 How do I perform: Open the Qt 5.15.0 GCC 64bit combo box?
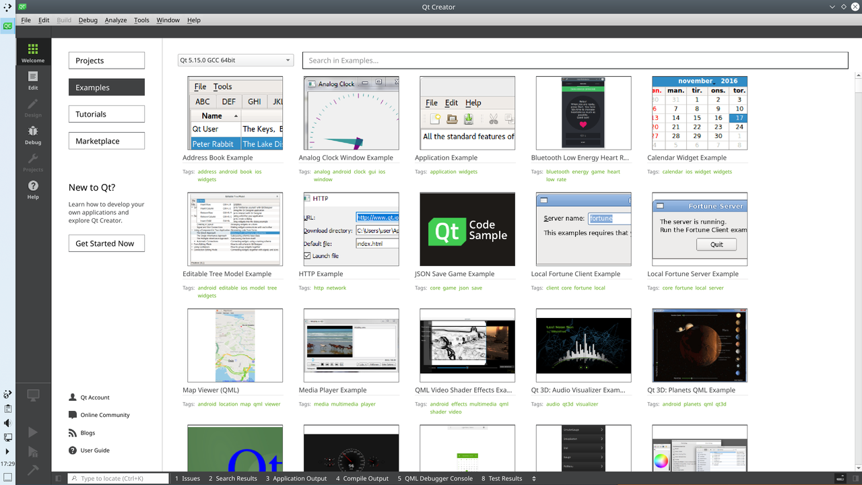[x=236, y=60]
